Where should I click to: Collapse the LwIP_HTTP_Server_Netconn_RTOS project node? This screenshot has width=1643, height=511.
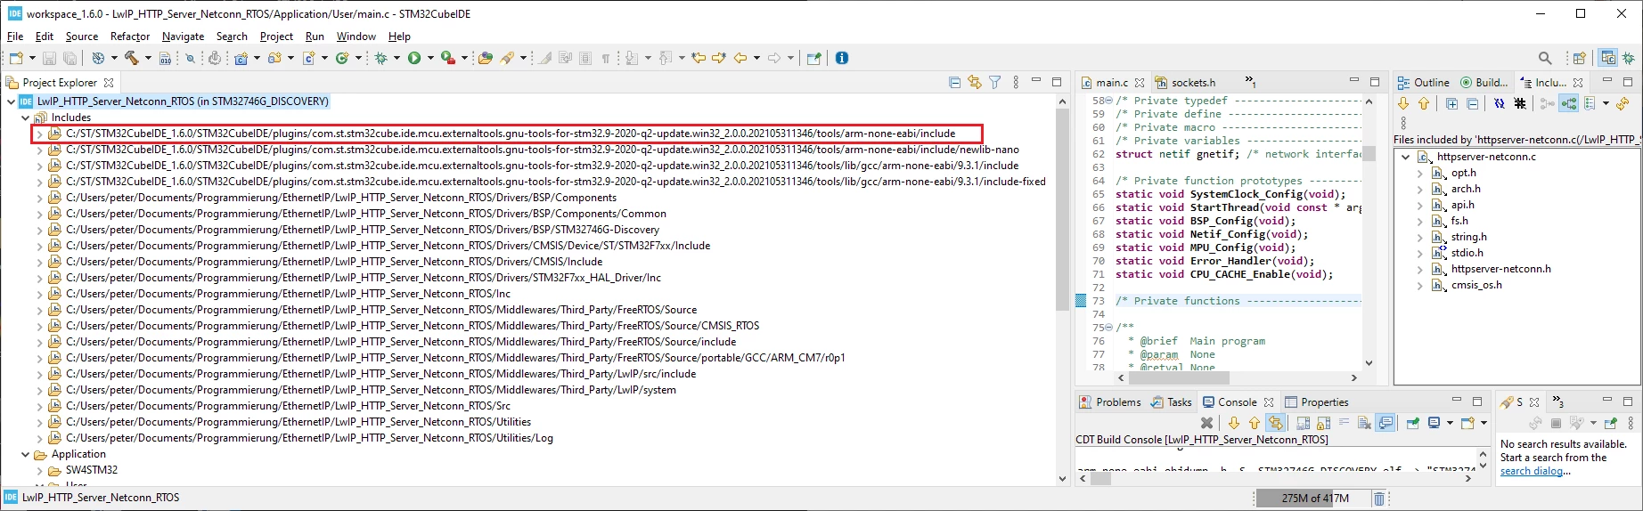(x=11, y=101)
